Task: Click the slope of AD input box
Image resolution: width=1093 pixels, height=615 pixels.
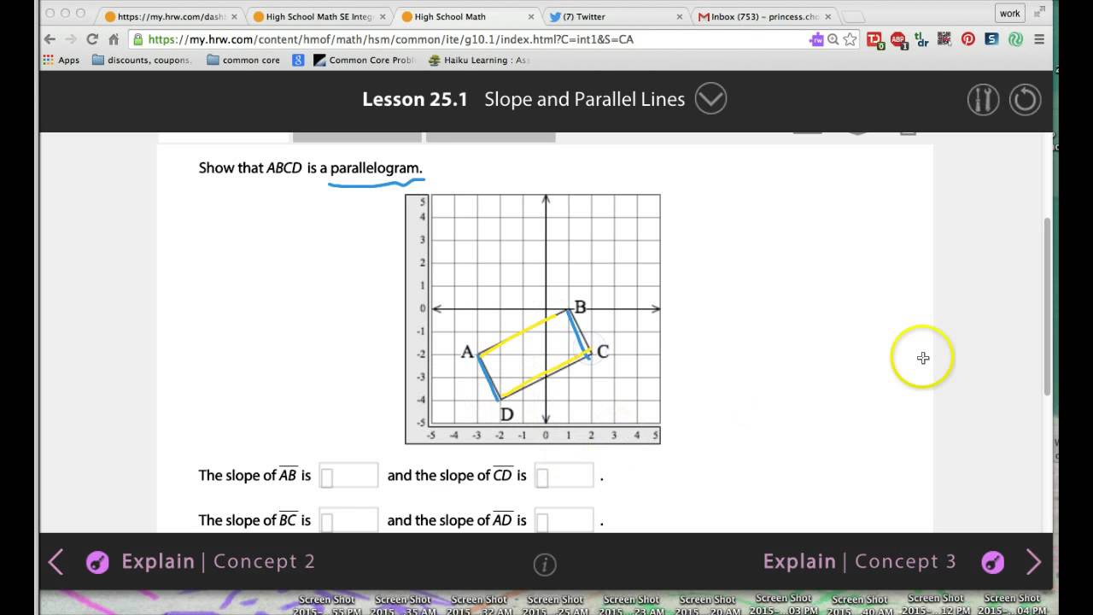Action: tap(564, 519)
